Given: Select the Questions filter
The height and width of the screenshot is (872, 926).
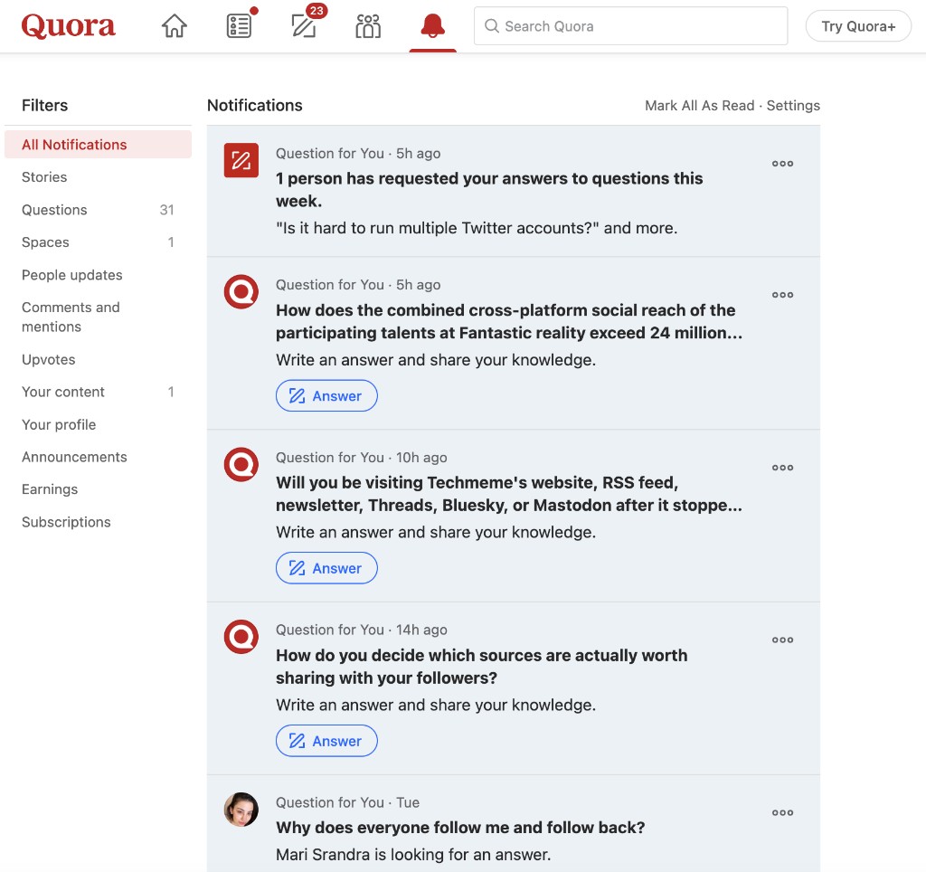Looking at the screenshot, I should coord(98,210).
